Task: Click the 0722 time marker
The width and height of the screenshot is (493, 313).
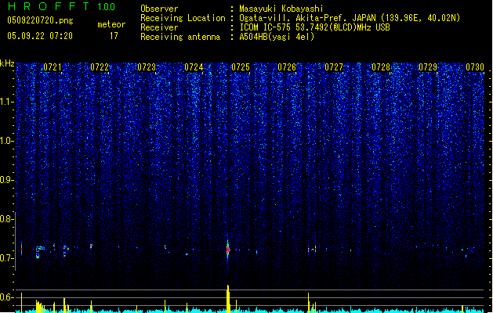Action: pos(100,67)
